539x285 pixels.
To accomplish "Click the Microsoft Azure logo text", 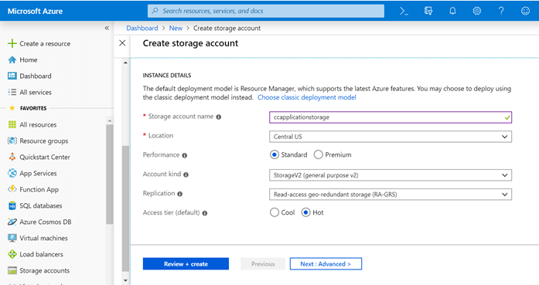I will point(35,11).
